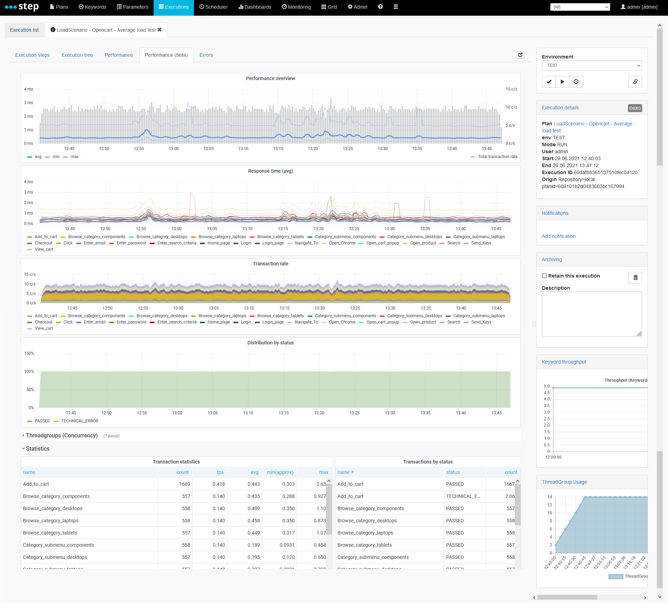Click the Execution details panel header

[x=592, y=108]
